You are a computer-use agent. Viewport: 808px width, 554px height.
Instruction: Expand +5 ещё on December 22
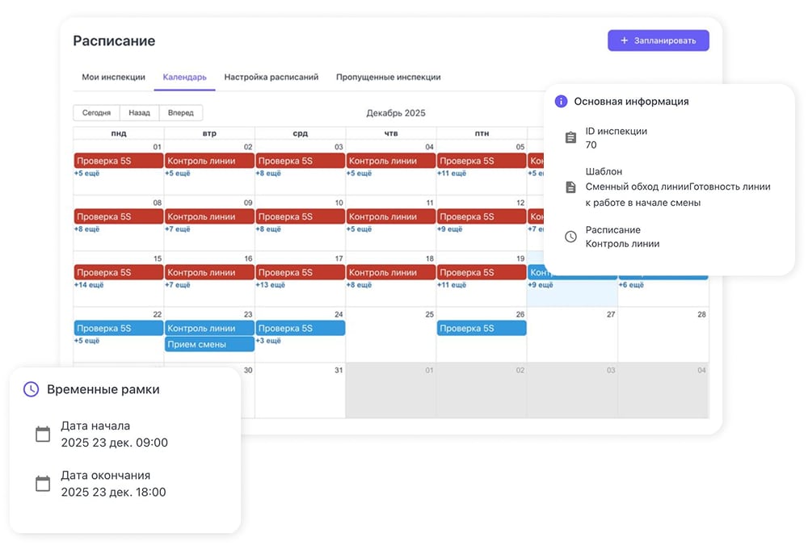click(x=86, y=341)
